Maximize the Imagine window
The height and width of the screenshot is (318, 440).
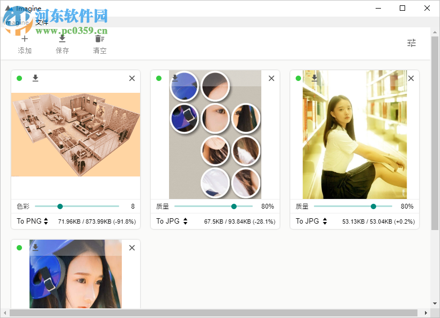coord(402,8)
